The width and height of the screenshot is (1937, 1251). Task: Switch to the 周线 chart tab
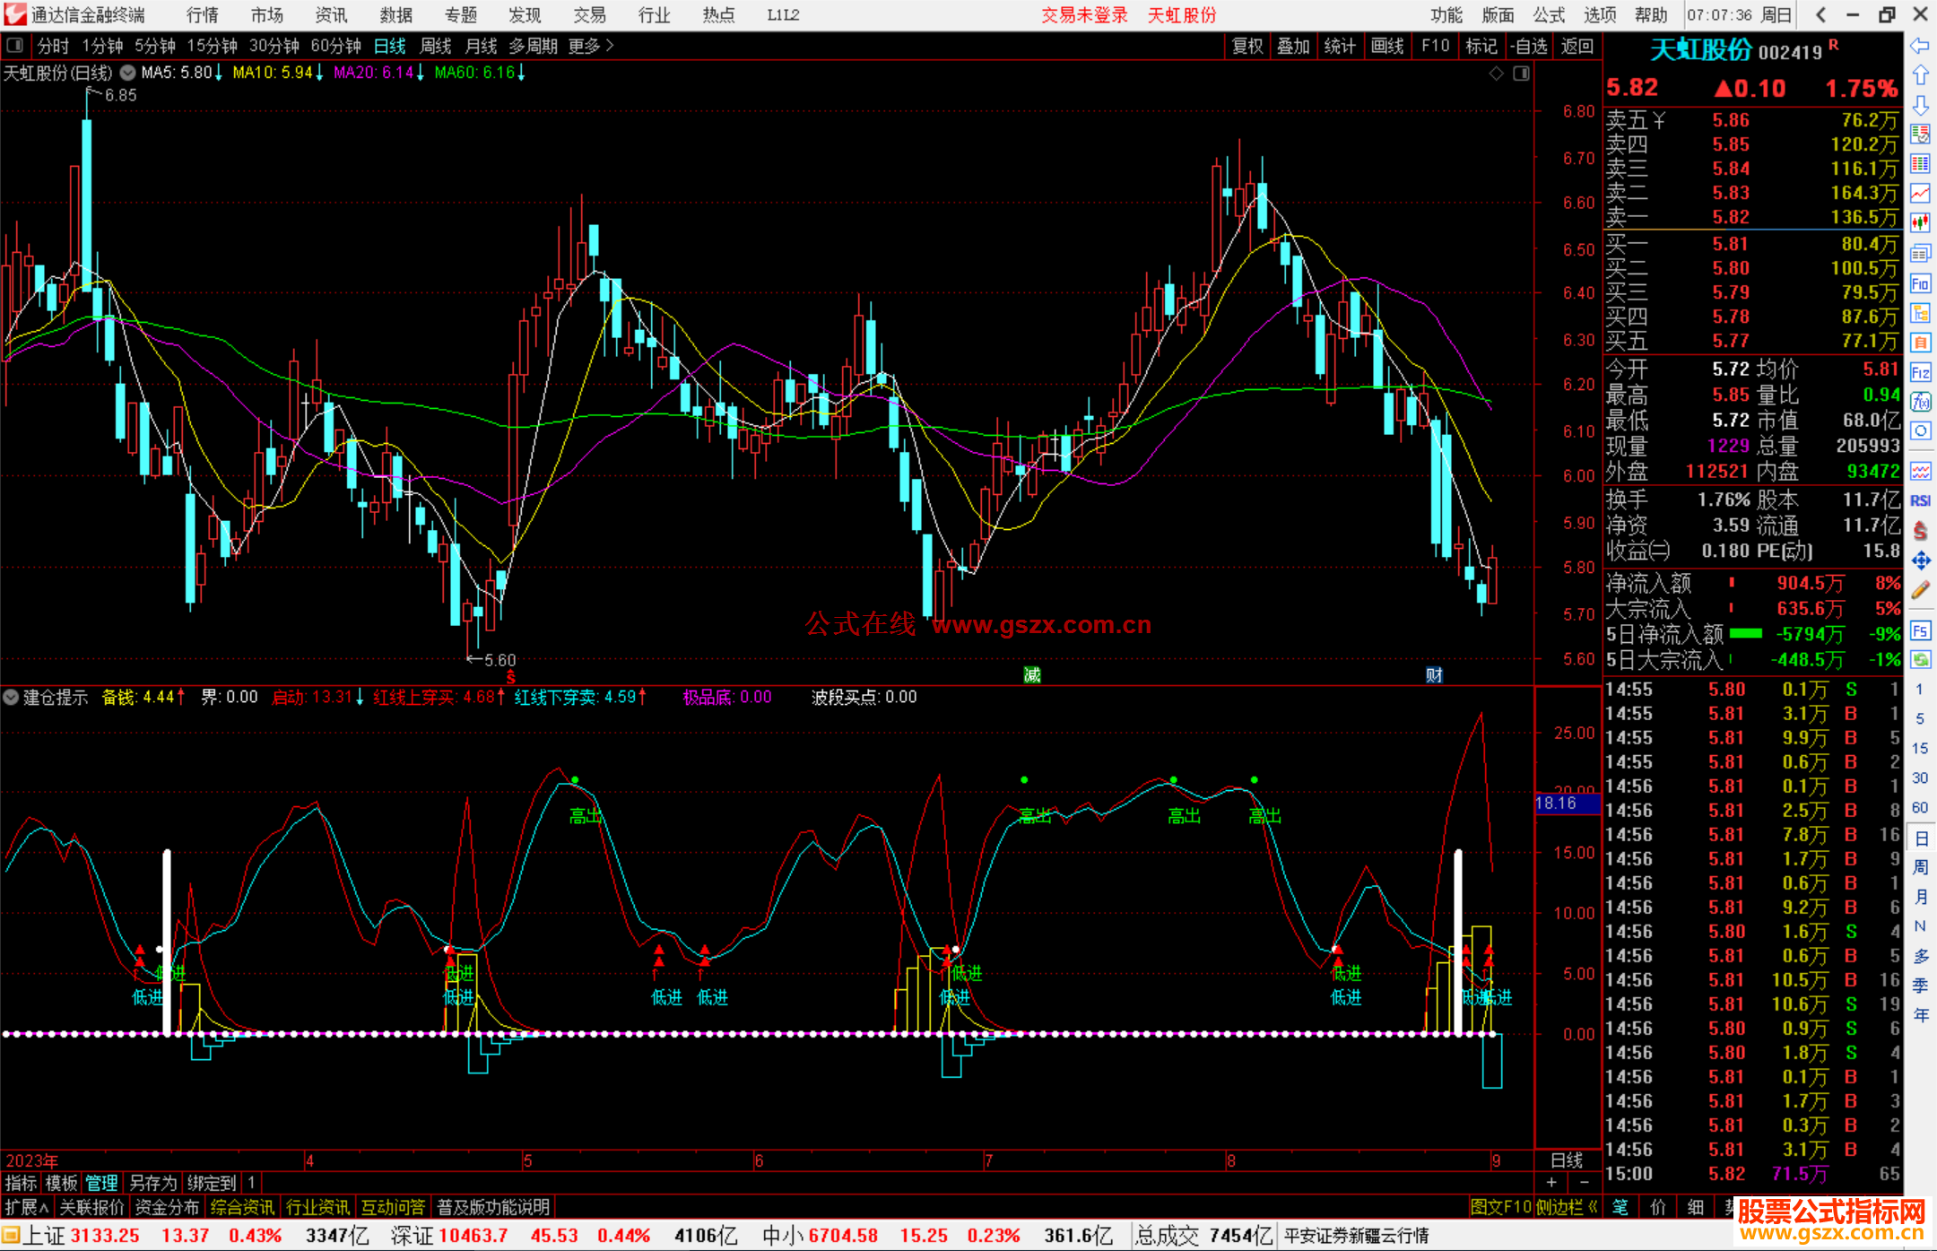(436, 46)
